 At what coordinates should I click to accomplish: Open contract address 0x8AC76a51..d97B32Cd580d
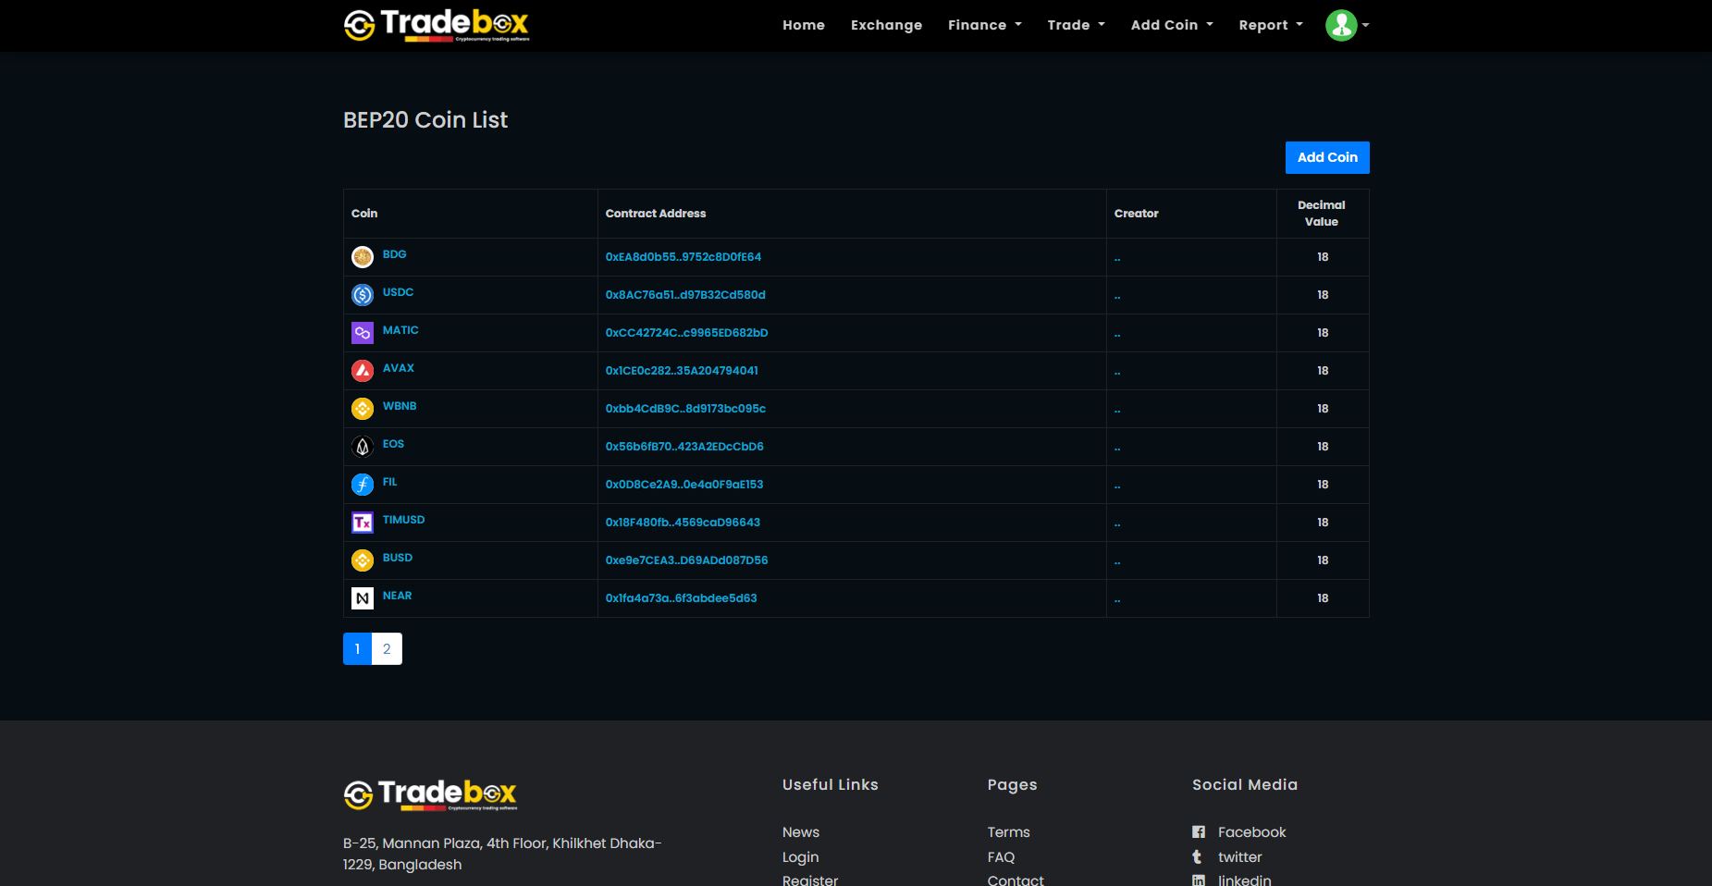(x=685, y=295)
